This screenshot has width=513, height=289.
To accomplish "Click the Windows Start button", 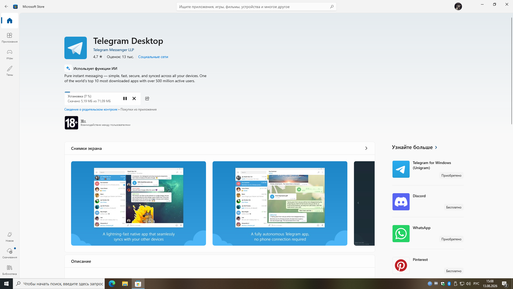I will (6, 284).
